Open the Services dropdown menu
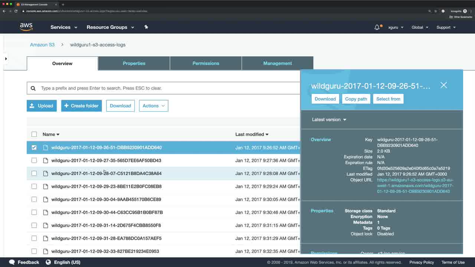Viewport: 475px width, 267px height. 64,27
